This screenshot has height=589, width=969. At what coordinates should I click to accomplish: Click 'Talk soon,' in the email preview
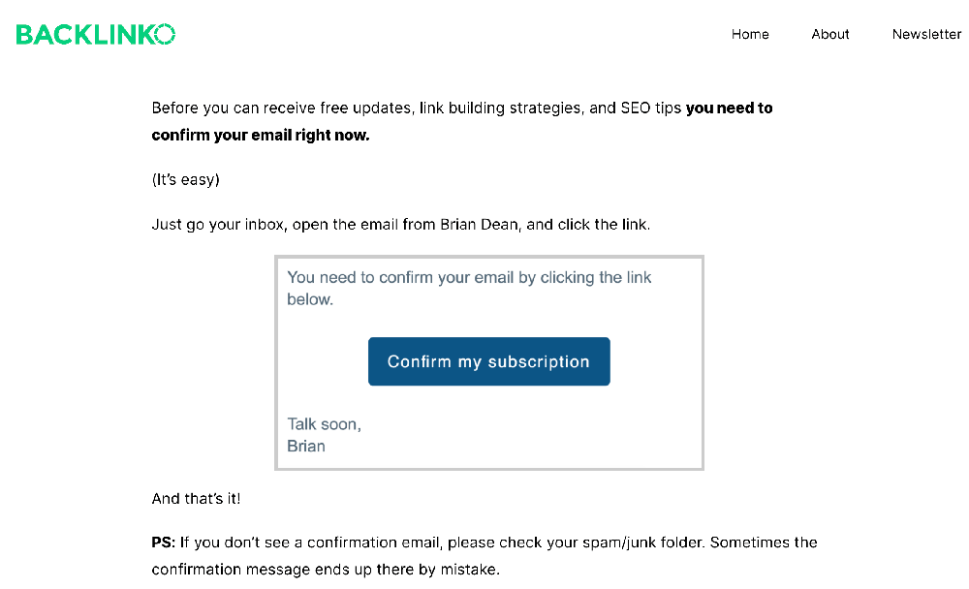tap(324, 424)
